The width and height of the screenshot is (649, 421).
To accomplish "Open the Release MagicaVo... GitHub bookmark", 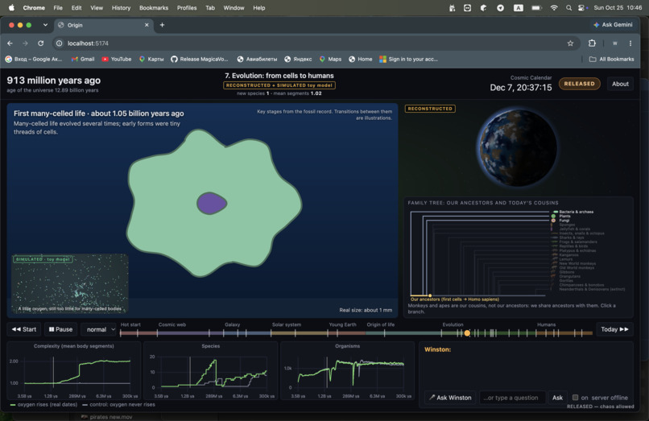I will coord(199,60).
